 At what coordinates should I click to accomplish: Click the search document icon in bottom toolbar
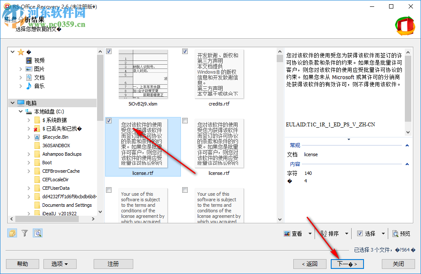(x=37, y=233)
